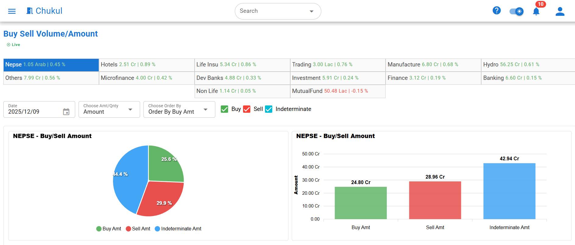Uncheck the Indeterminate checkbox
Viewport: 575px width, 245px height.
pyautogui.click(x=269, y=109)
